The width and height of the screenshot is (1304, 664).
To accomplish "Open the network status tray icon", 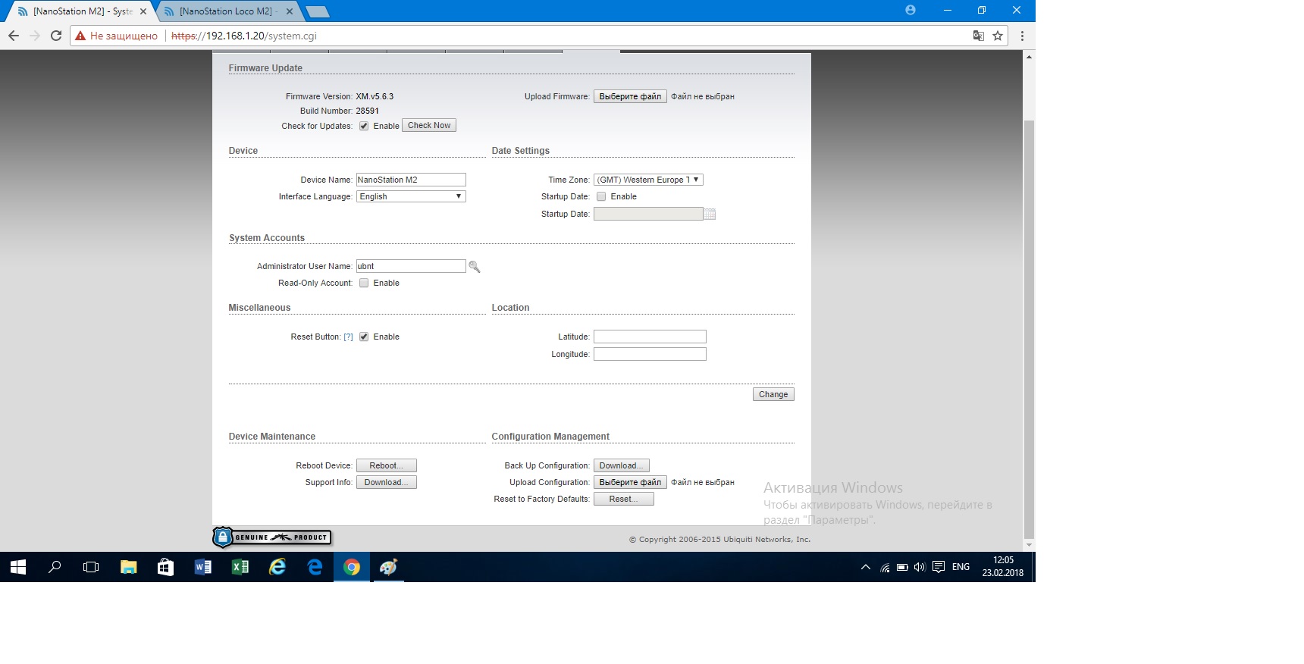I will coord(885,567).
